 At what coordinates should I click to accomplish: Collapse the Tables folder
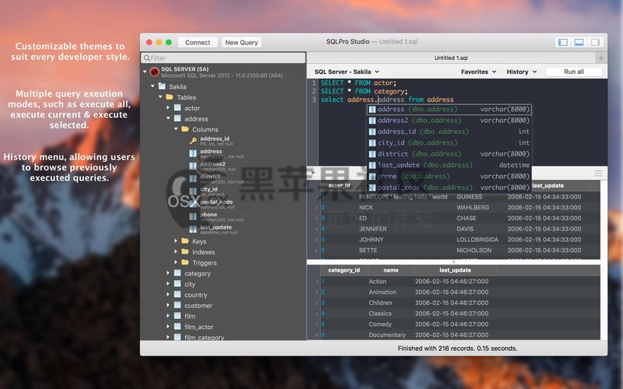[x=160, y=96]
